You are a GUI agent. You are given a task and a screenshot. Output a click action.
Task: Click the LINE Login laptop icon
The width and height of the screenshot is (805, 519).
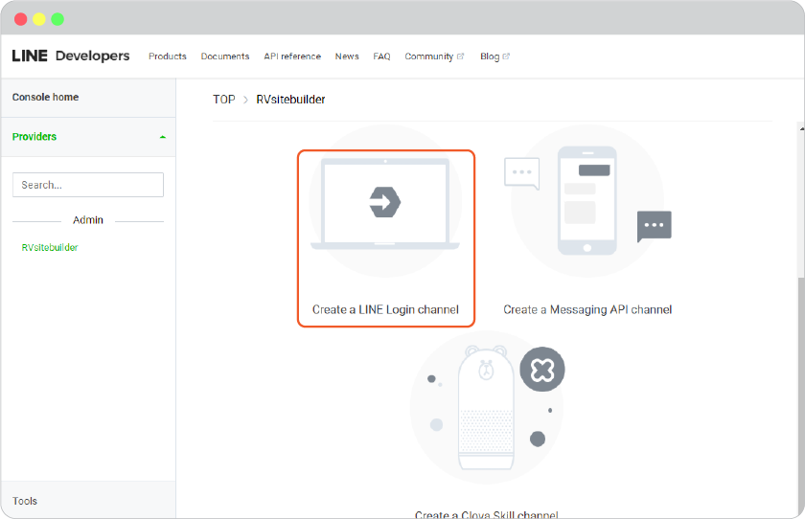coord(385,204)
